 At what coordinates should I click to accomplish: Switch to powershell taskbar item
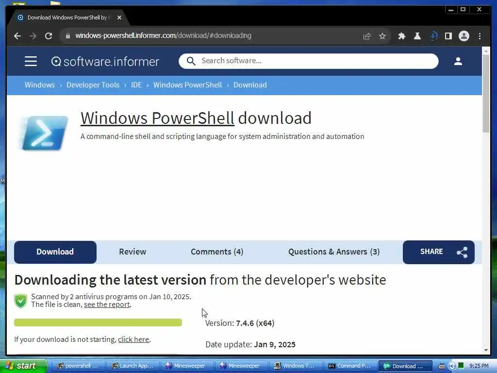[78, 366]
